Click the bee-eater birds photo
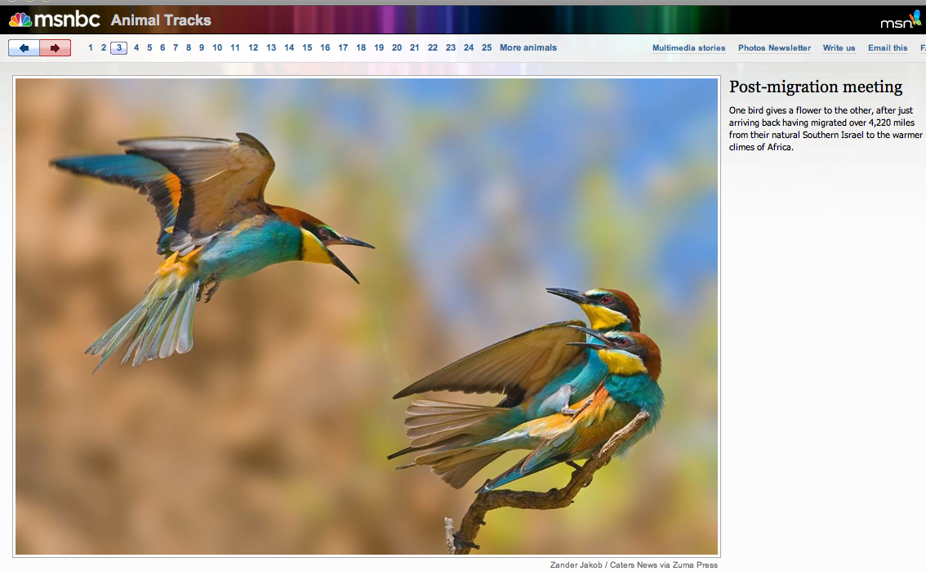 tap(366, 317)
